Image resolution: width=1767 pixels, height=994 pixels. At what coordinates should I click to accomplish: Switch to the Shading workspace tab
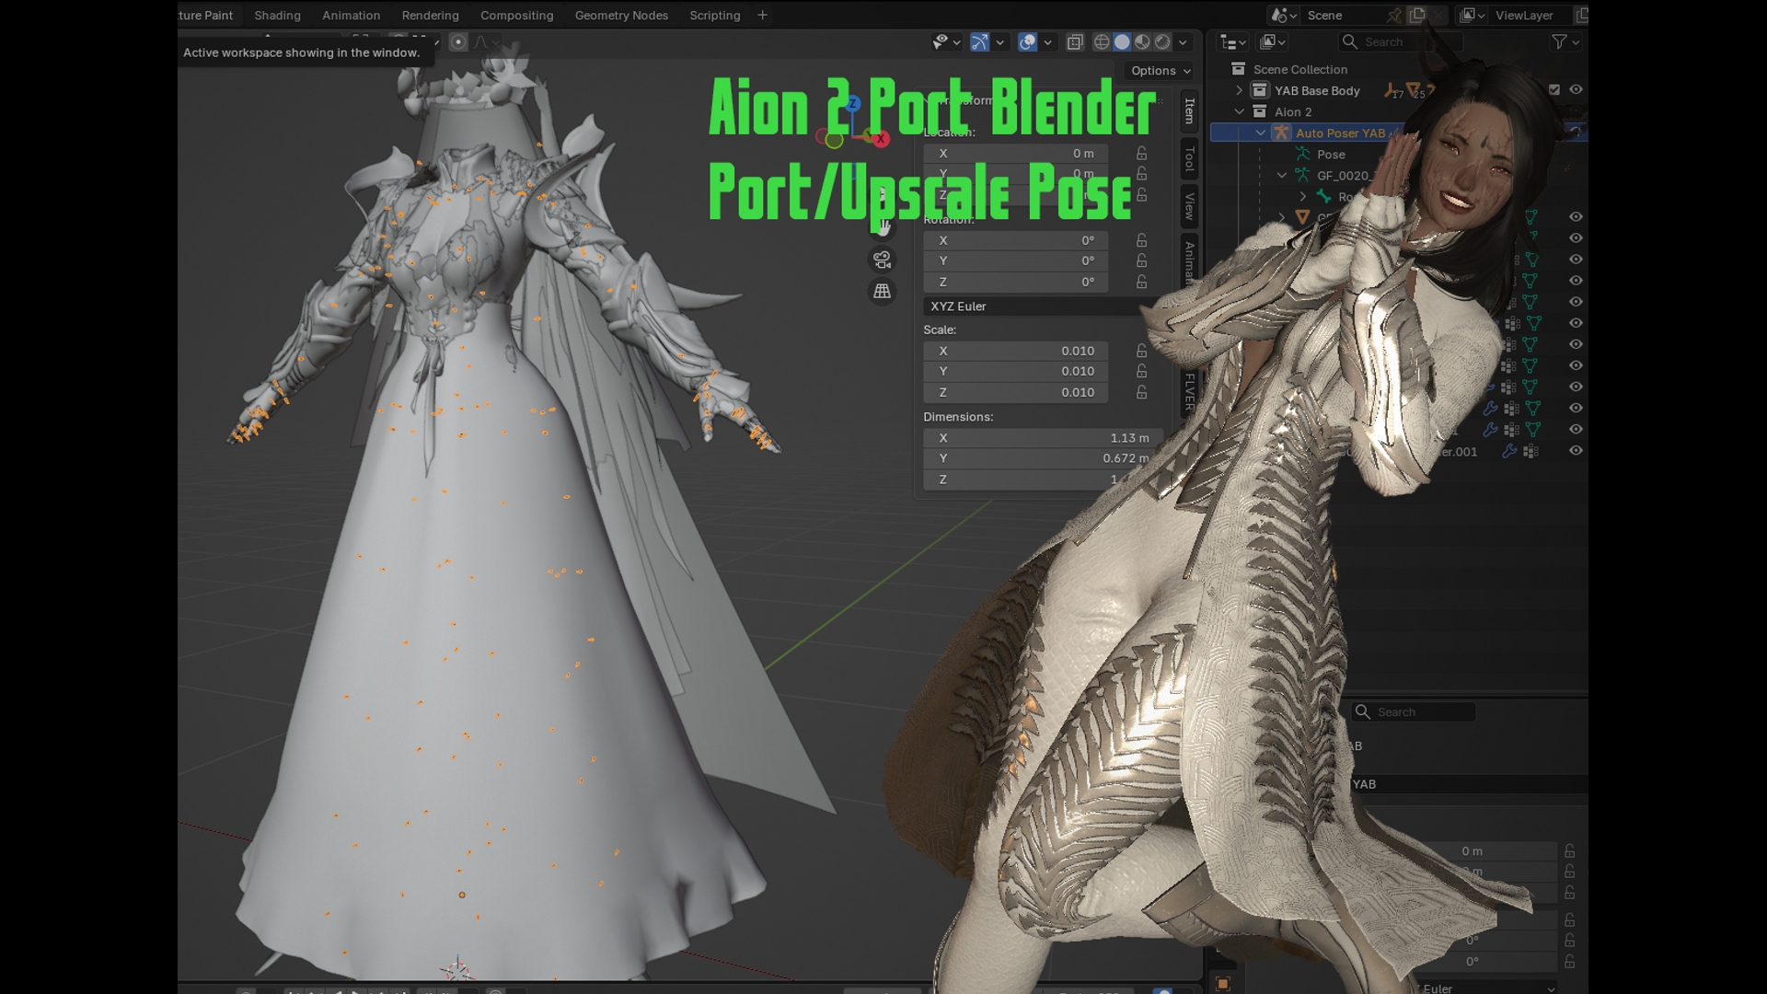(277, 16)
